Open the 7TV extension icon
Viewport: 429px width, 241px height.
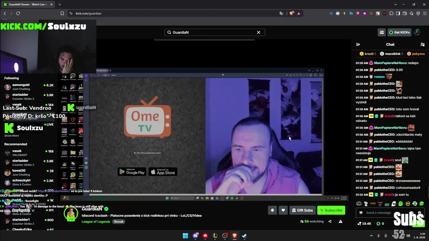(x=351, y=13)
